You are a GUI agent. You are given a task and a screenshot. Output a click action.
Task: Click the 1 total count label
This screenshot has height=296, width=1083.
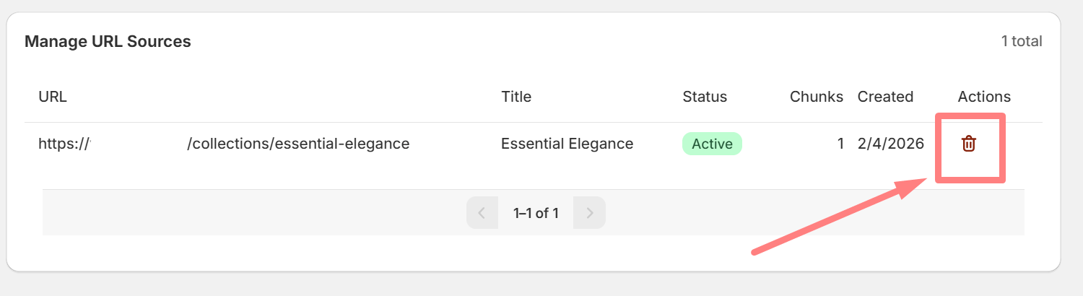(x=1021, y=41)
